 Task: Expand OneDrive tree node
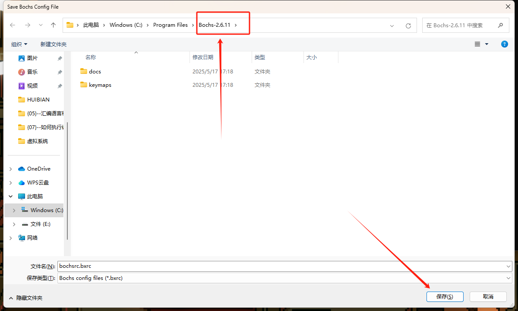pyautogui.click(x=11, y=168)
